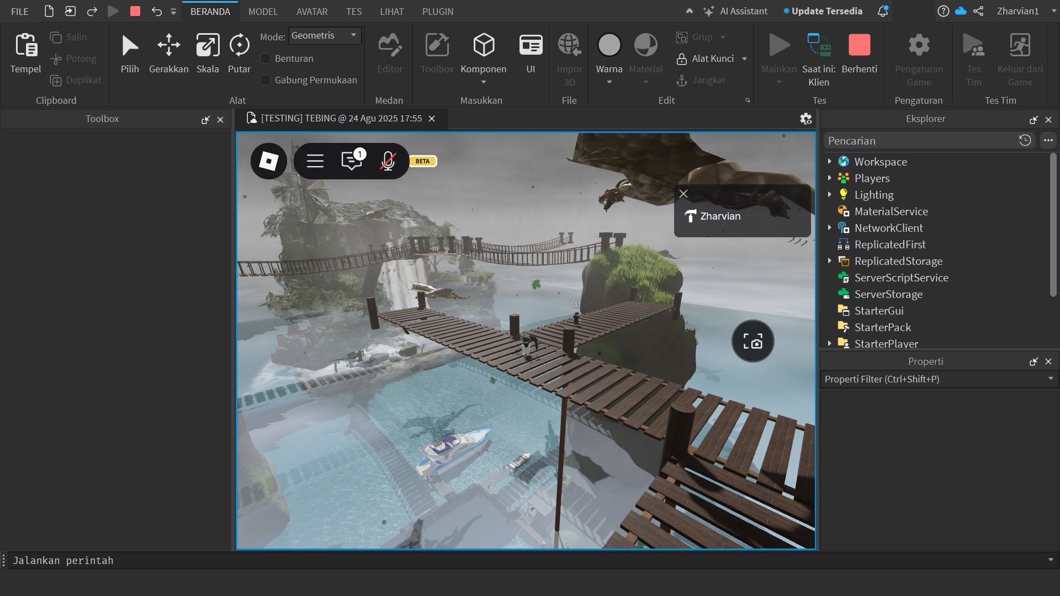Screen dimensions: 1060x596
Task: Close the Toolbox panel
Action: tap(220, 120)
